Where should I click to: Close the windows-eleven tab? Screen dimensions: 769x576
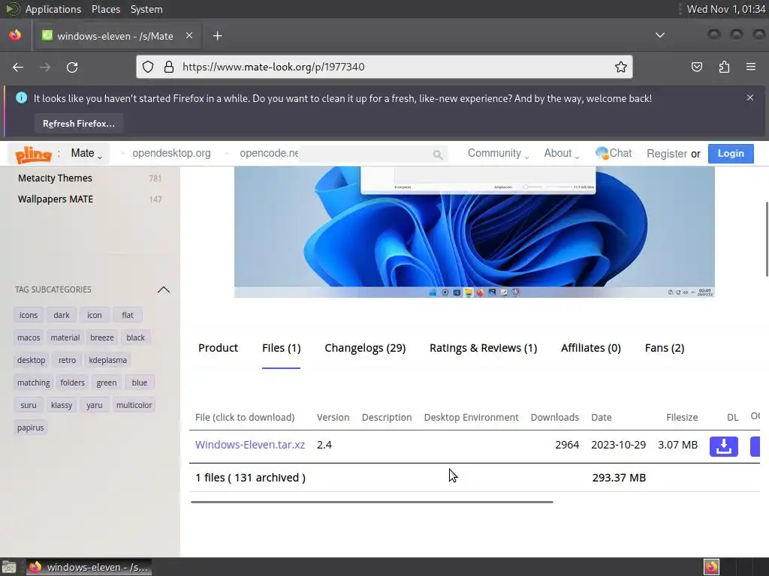[189, 35]
